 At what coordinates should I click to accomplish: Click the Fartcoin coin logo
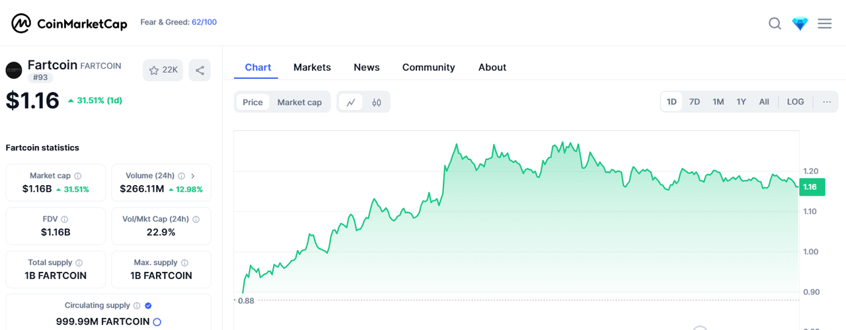pos(14,70)
